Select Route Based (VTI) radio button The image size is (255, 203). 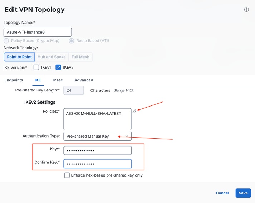[71, 41]
